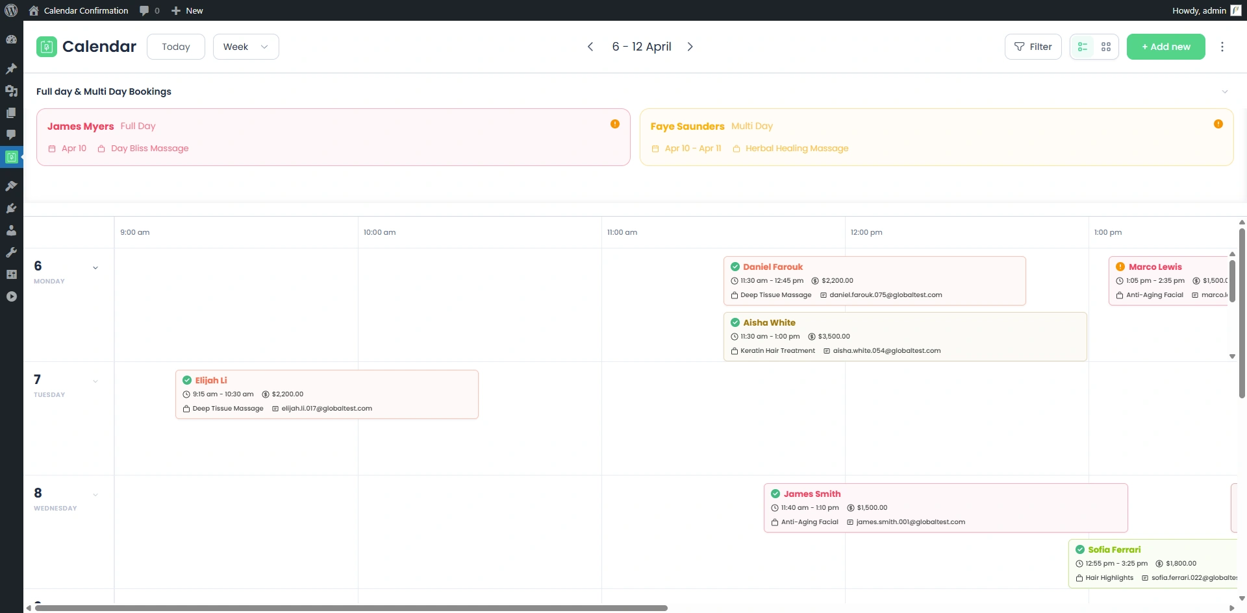The height and width of the screenshot is (613, 1247).
Task: Collapse the Full day & Multi Day Bookings section
Action: [1224, 91]
